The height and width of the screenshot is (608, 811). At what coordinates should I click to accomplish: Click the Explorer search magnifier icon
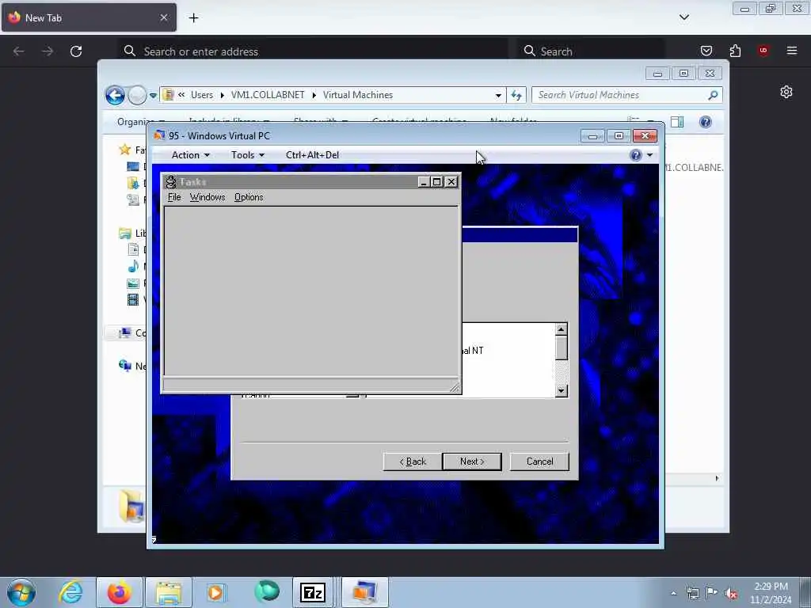click(713, 95)
